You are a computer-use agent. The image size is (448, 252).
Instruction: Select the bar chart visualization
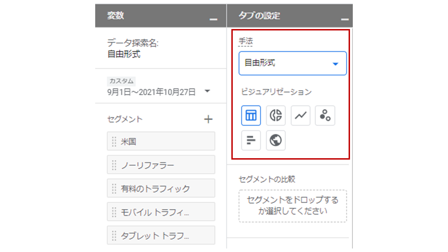tap(251, 140)
